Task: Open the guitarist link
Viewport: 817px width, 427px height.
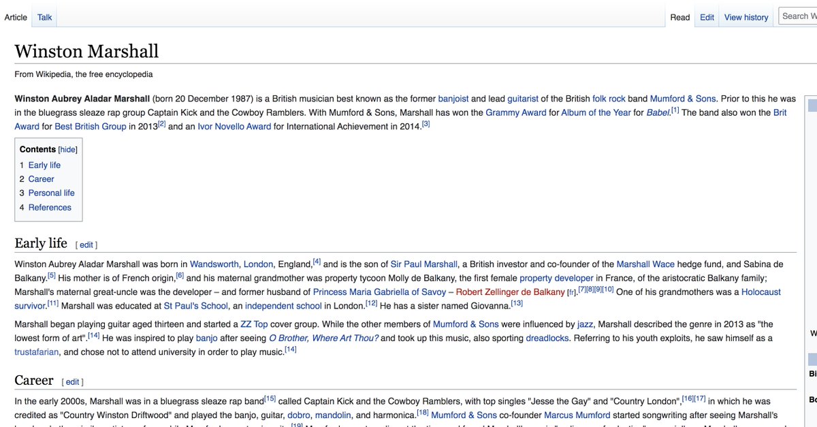Action: click(x=523, y=99)
